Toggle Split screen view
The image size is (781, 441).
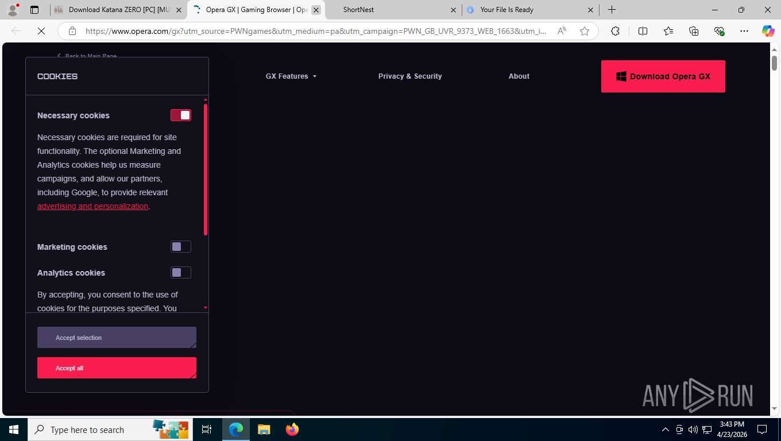[x=643, y=32]
